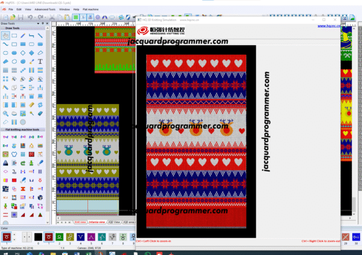Activate the magnifier zoom tool
The image size is (362, 255).
point(5,112)
